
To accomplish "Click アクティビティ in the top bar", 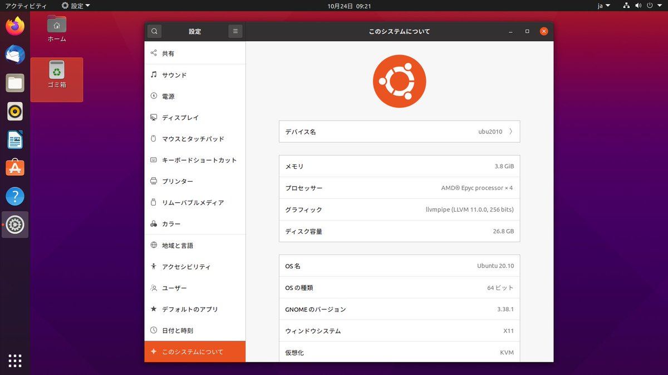I will coord(26,6).
